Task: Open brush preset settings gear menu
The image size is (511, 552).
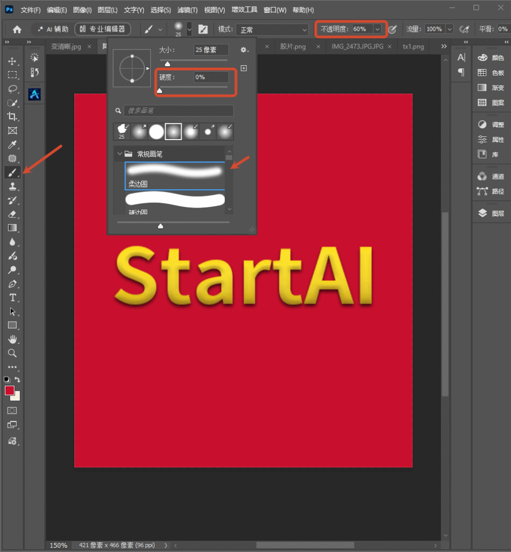Action: (x=244, y=50)
